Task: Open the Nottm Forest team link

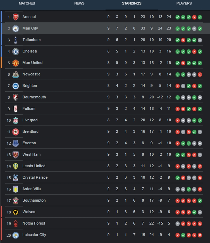Action: 34,223
